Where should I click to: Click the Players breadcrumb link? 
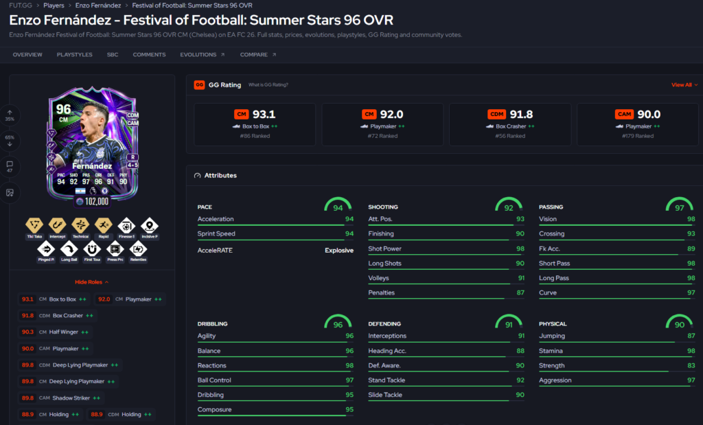coord(54,5)
